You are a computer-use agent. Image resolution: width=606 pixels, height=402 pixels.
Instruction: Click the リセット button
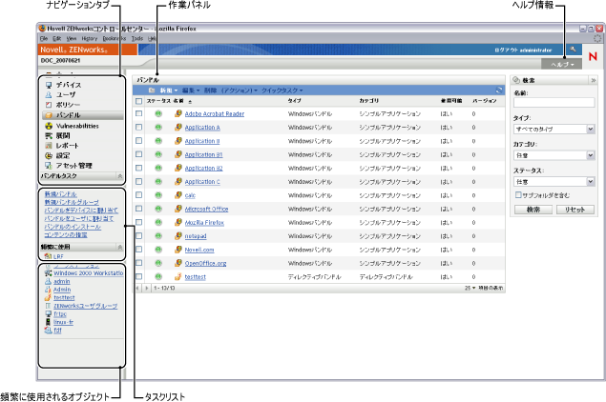pos(575,210)
